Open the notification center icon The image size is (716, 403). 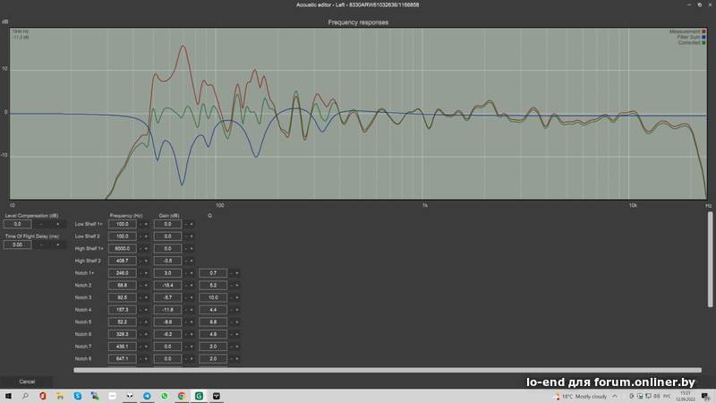(705, 396)
